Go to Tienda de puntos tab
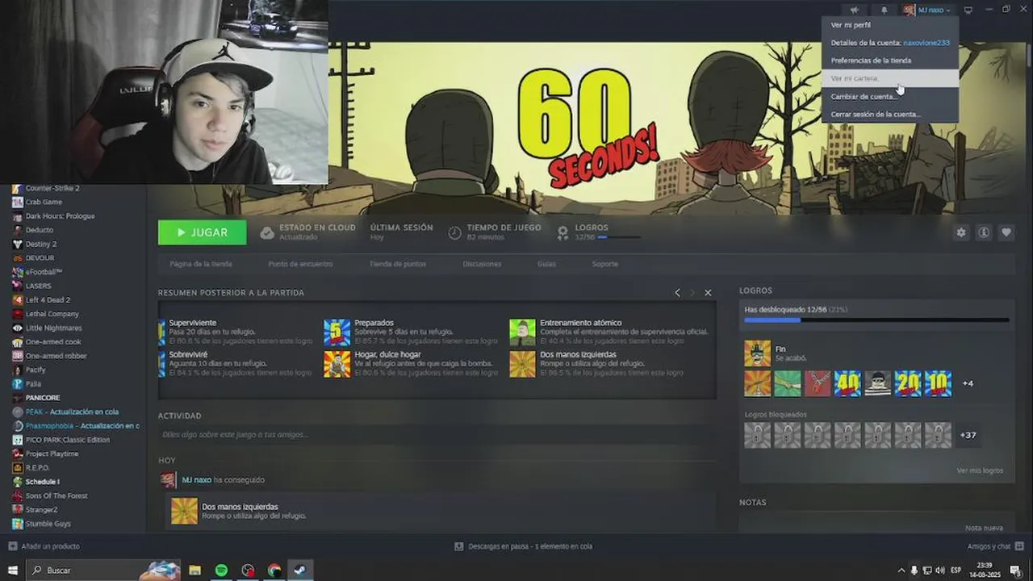 pos(398,264)
